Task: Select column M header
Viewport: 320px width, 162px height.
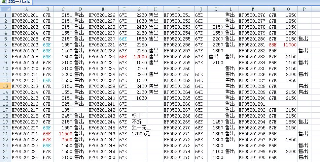Action: (253, 9)
